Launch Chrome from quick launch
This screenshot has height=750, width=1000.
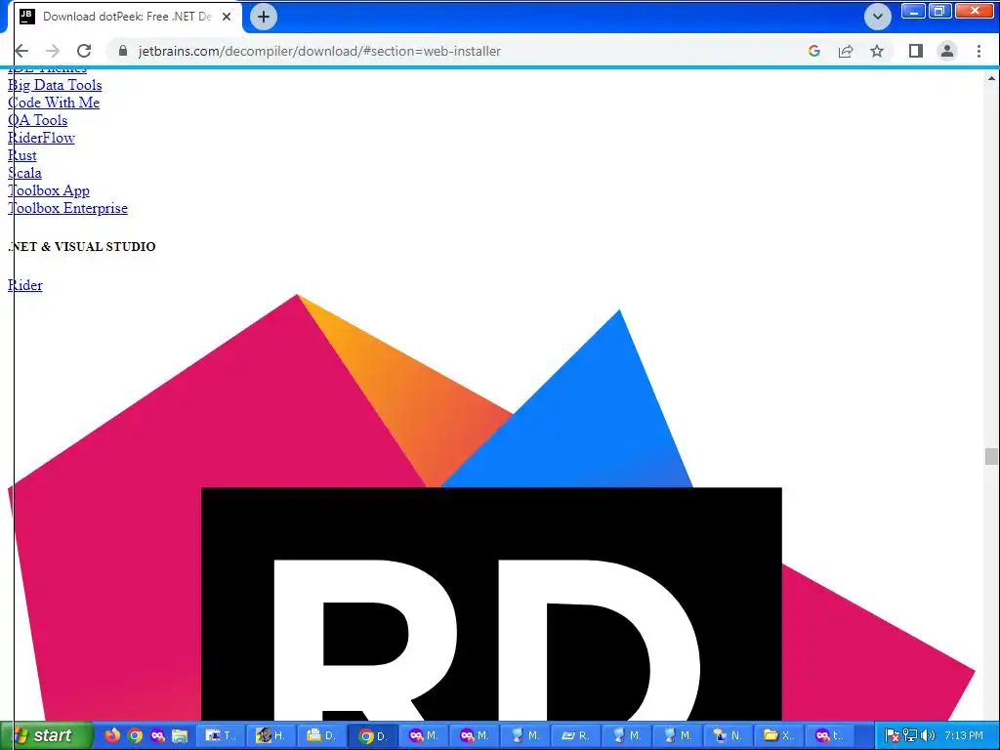[x=135, y=736]
